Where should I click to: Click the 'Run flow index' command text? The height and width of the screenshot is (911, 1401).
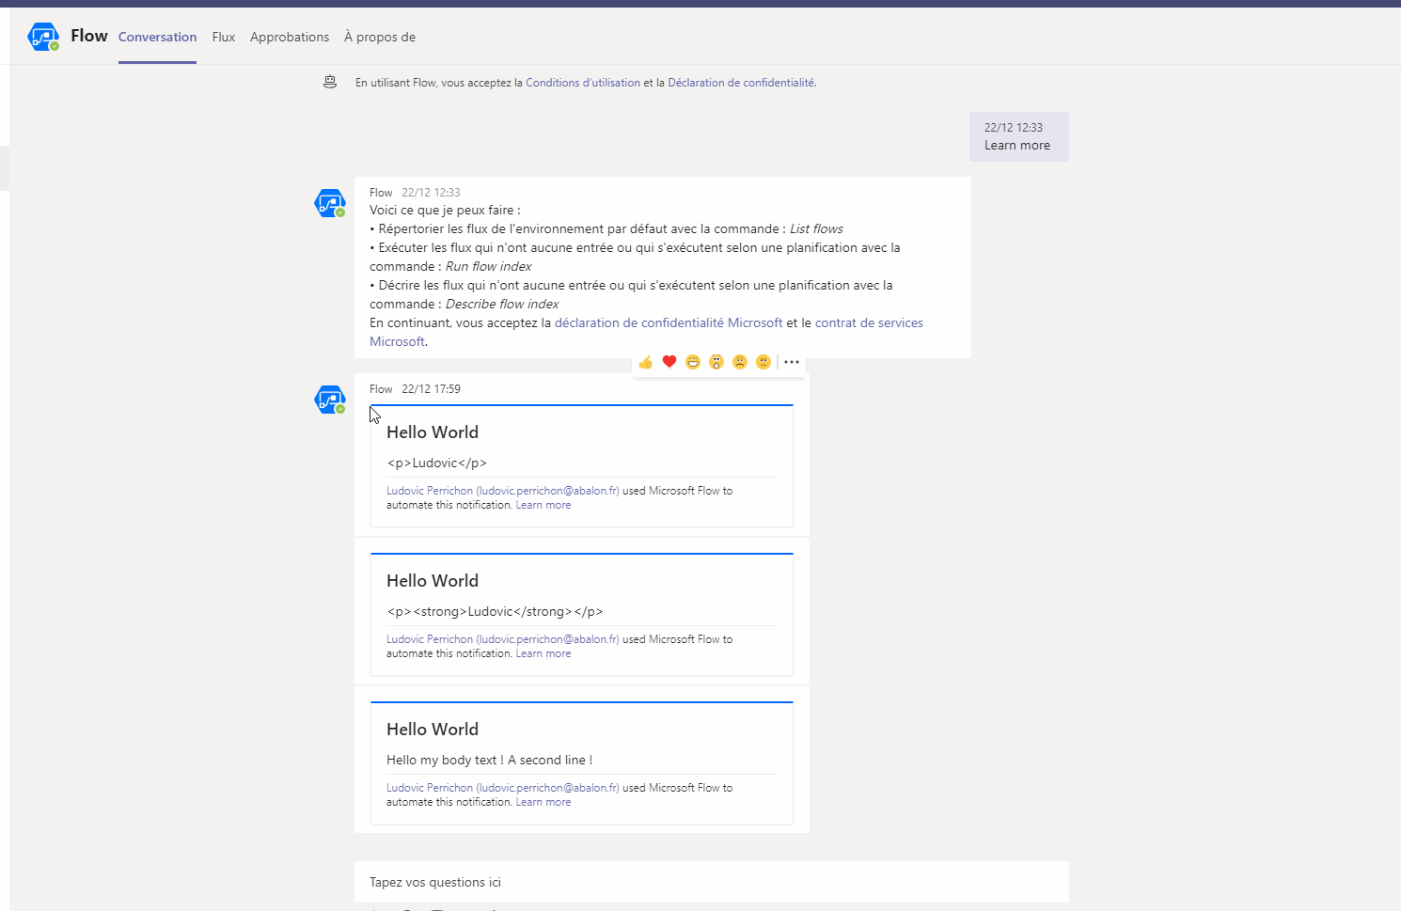488,266
